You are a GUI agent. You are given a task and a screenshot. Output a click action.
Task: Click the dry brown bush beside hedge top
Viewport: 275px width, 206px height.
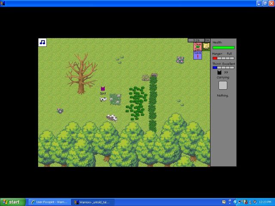146,78
